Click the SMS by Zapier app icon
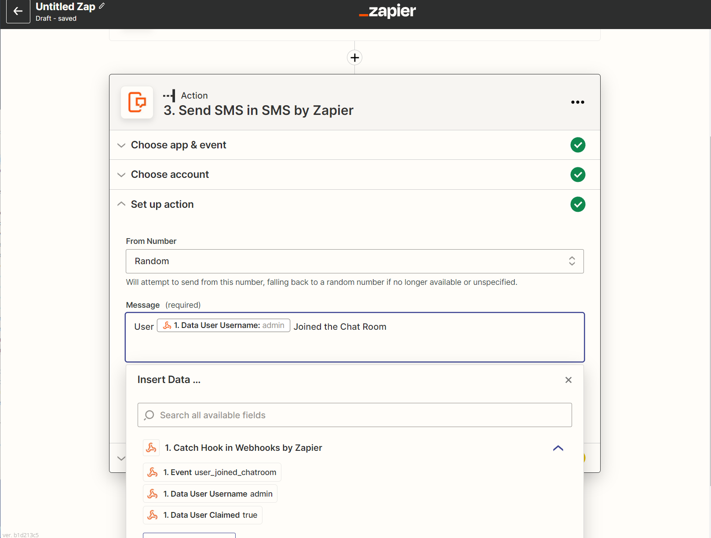Image resolution: width=711 pixels, height=538 pixels. pos(137,103)
